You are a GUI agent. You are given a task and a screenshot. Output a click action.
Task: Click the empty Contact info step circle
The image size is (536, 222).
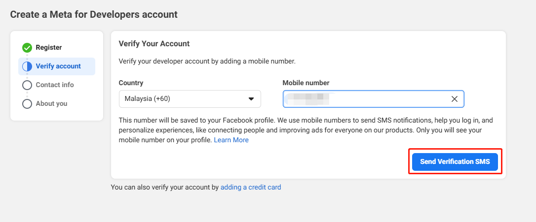click(27, 85)
